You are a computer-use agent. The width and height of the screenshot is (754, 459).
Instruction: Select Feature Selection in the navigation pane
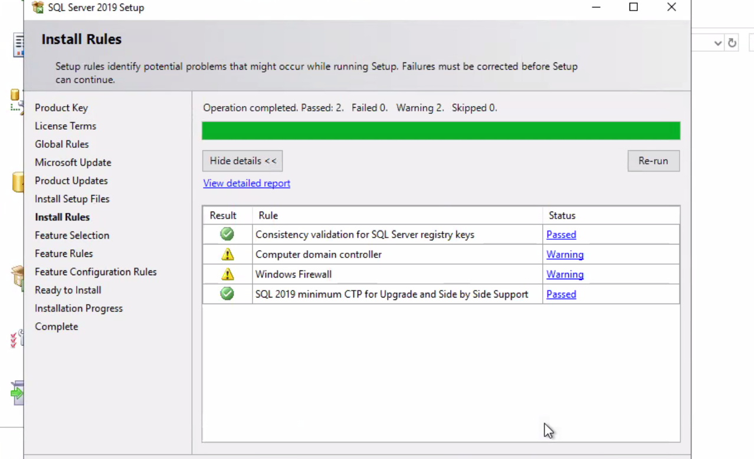coord(72,235)
